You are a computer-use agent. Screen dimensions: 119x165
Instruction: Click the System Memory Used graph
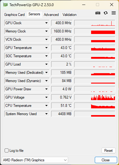tap(95, 114)
